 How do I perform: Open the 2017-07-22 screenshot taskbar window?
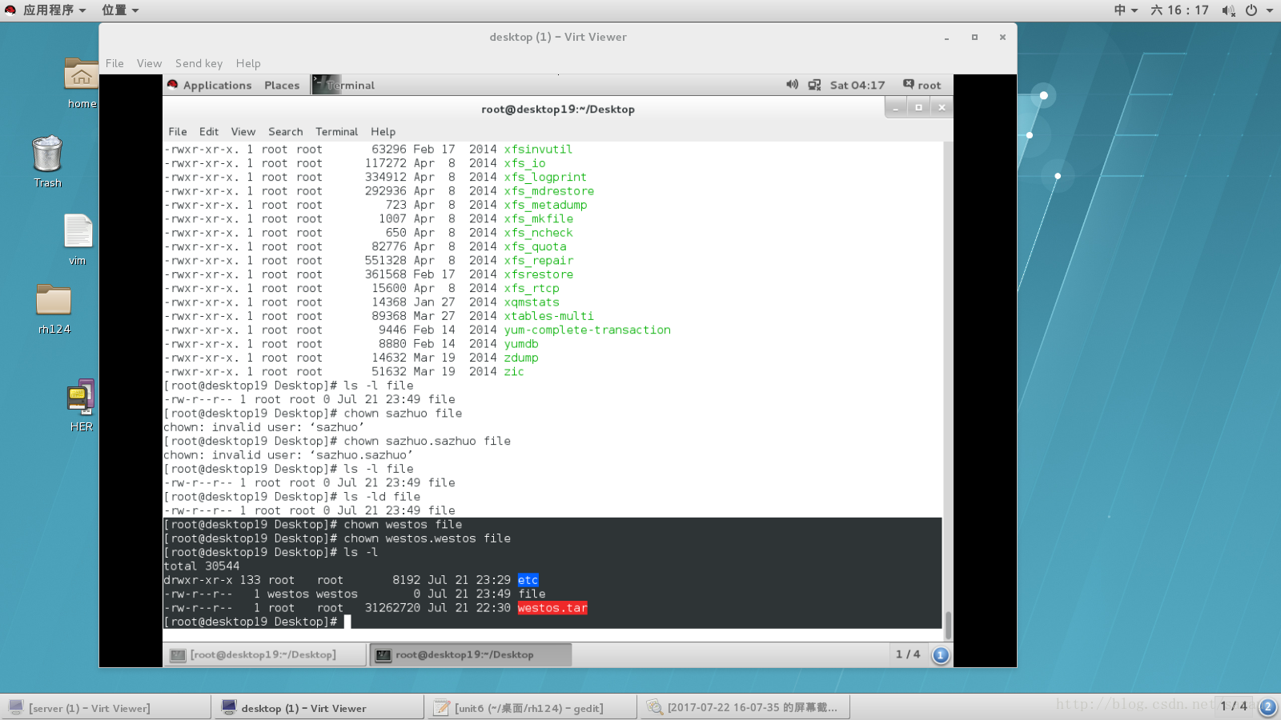tap(745, 708)
